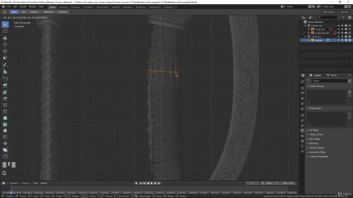Open the World properties tab
Viewport: 353px width, 198px height.
pyautogui.click(x=302, y=109)
